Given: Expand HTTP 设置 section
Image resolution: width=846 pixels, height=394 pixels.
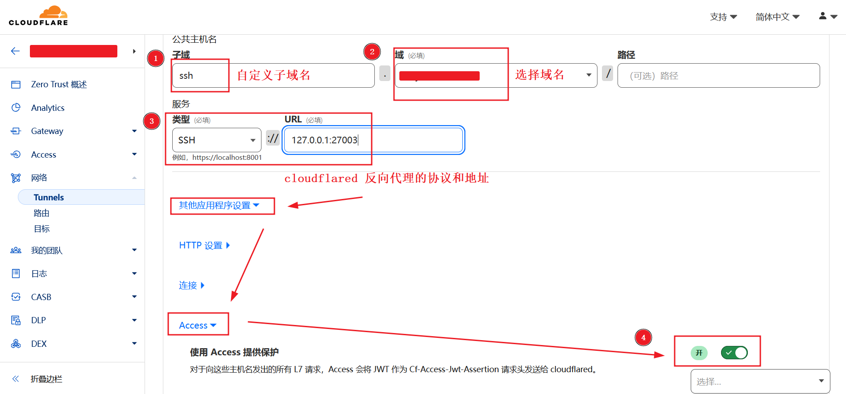Looking at the screenshot, I should (x=204, y=245).
